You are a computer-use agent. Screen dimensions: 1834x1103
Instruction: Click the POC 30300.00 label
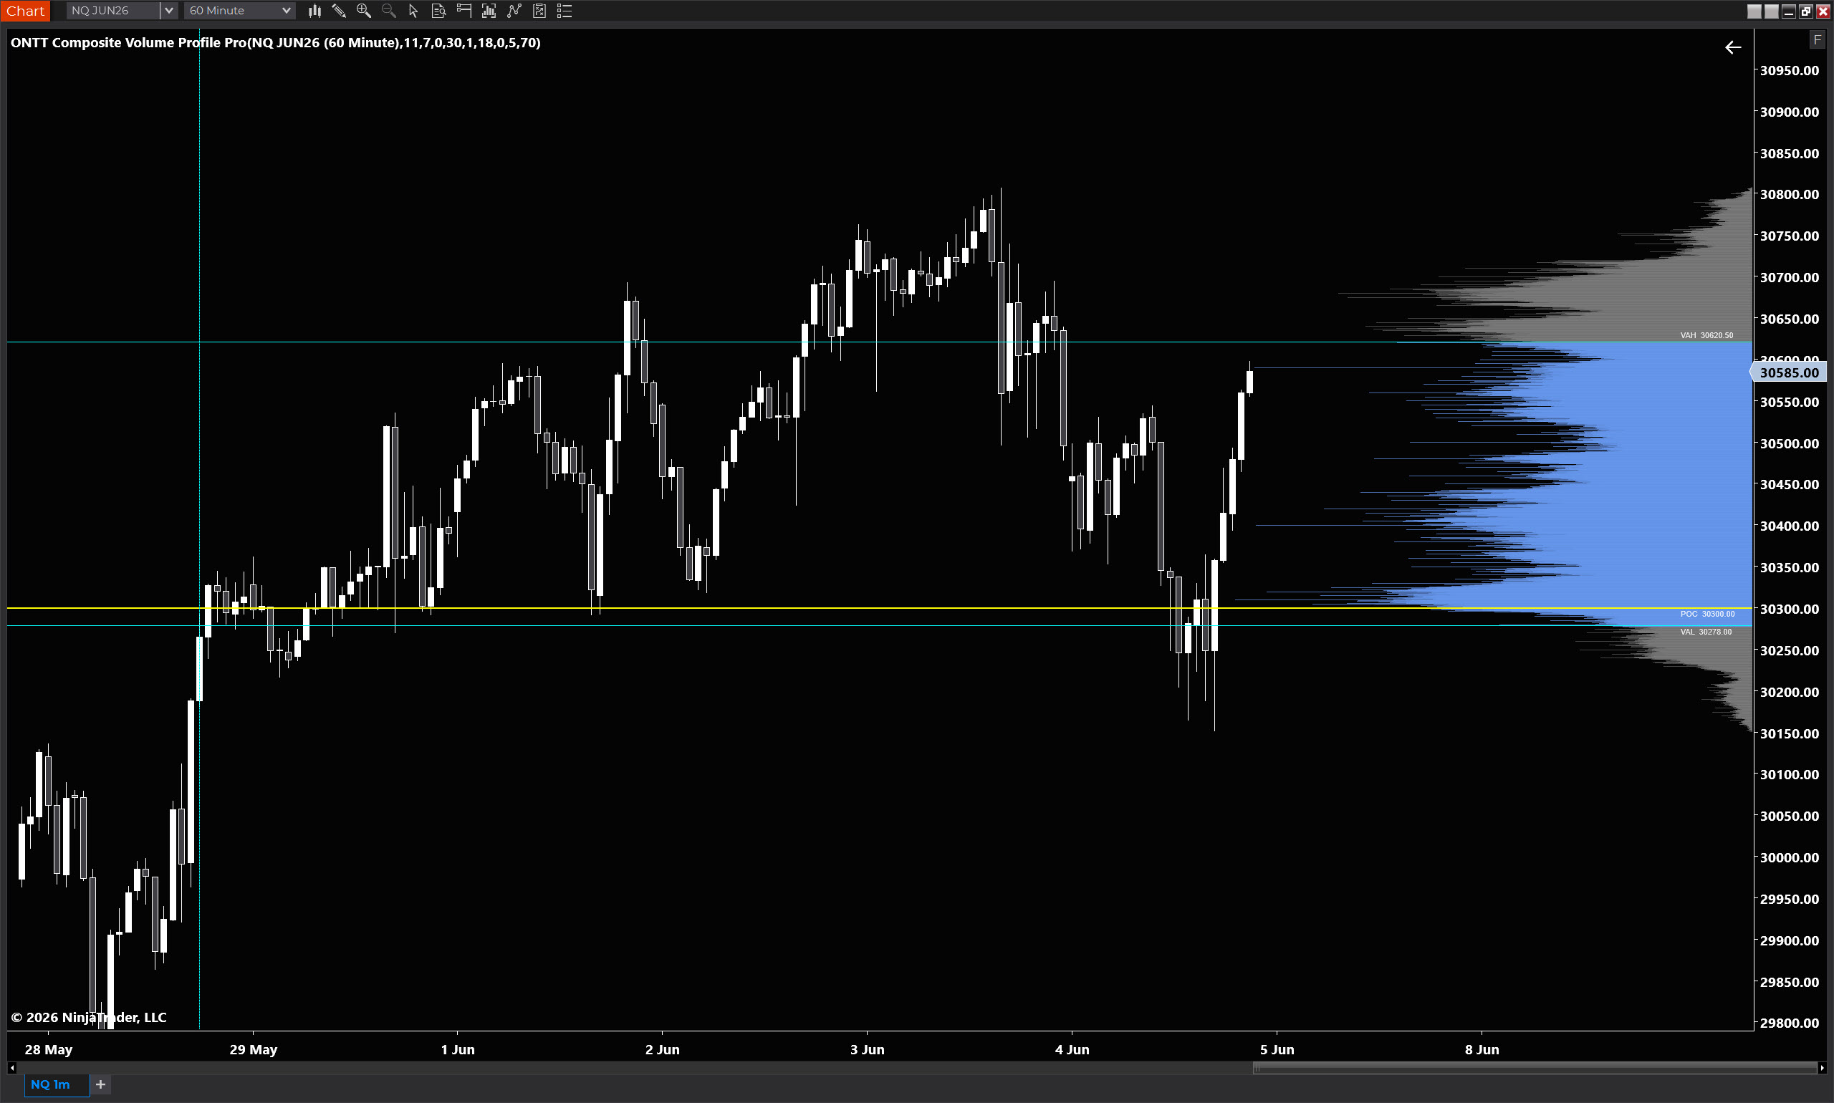click(1707, 614)
